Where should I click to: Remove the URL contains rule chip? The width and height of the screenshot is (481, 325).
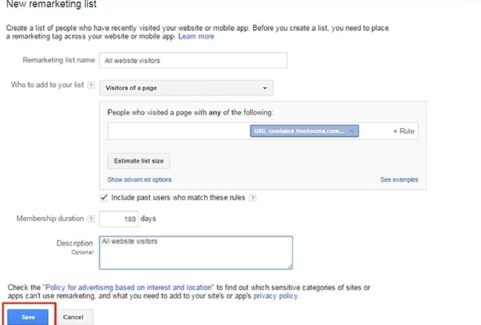click(351, 131)
